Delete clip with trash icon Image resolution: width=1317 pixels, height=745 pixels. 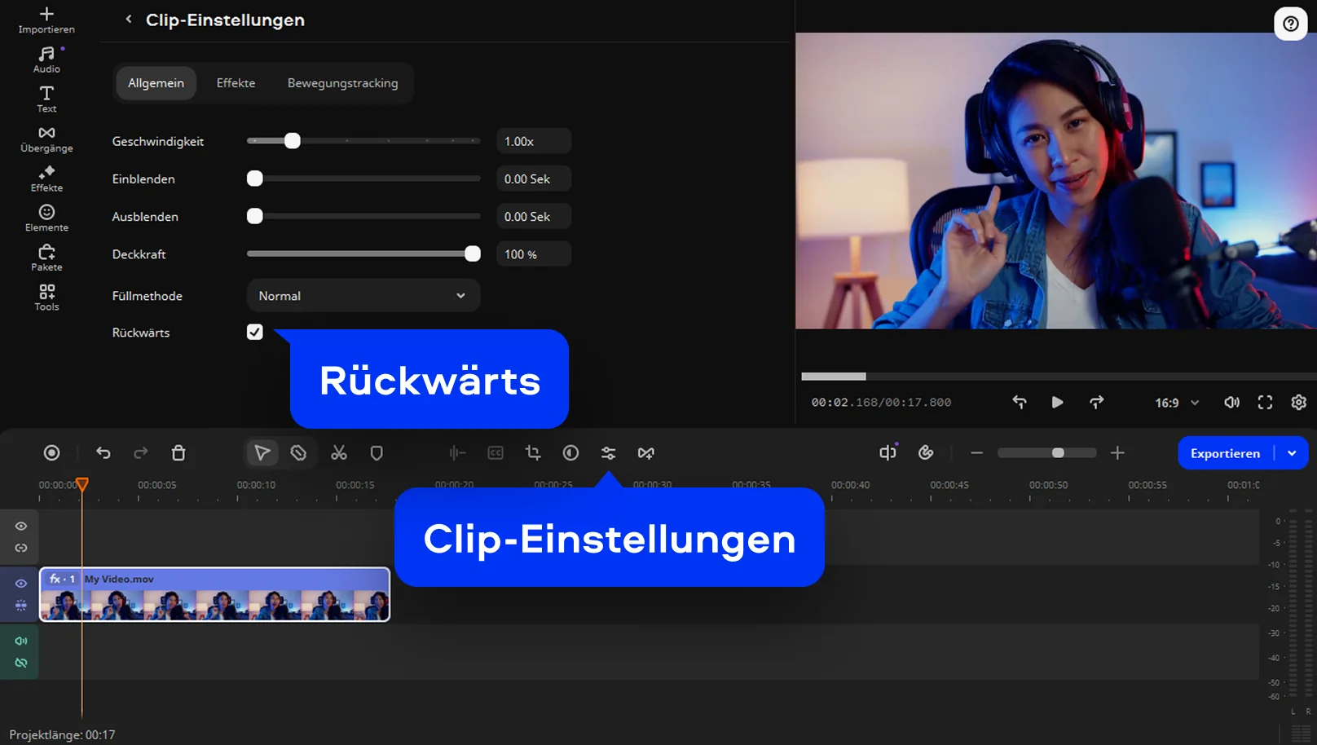point(178,453)
